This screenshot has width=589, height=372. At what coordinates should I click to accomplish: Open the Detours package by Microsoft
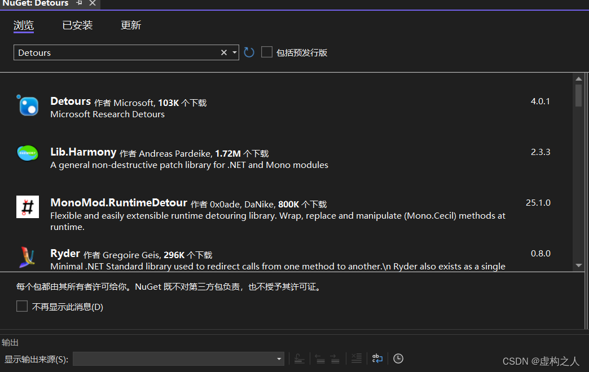(71, 101)
